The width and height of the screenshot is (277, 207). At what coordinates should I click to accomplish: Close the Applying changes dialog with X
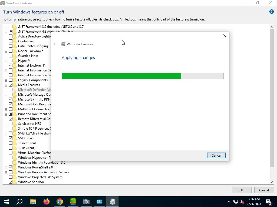225,36
